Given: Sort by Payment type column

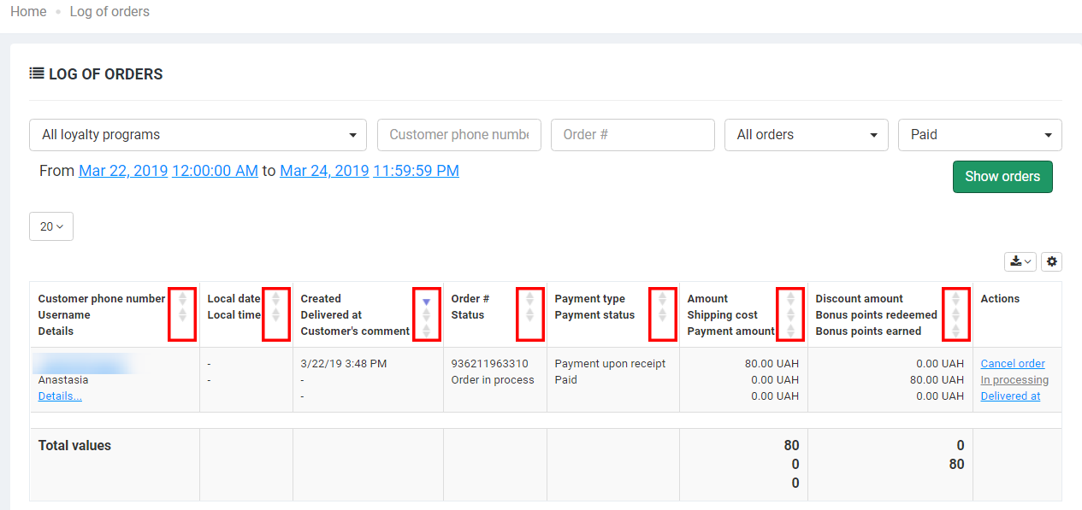Looking at the screenshot, I should click(x=662, y=299).
